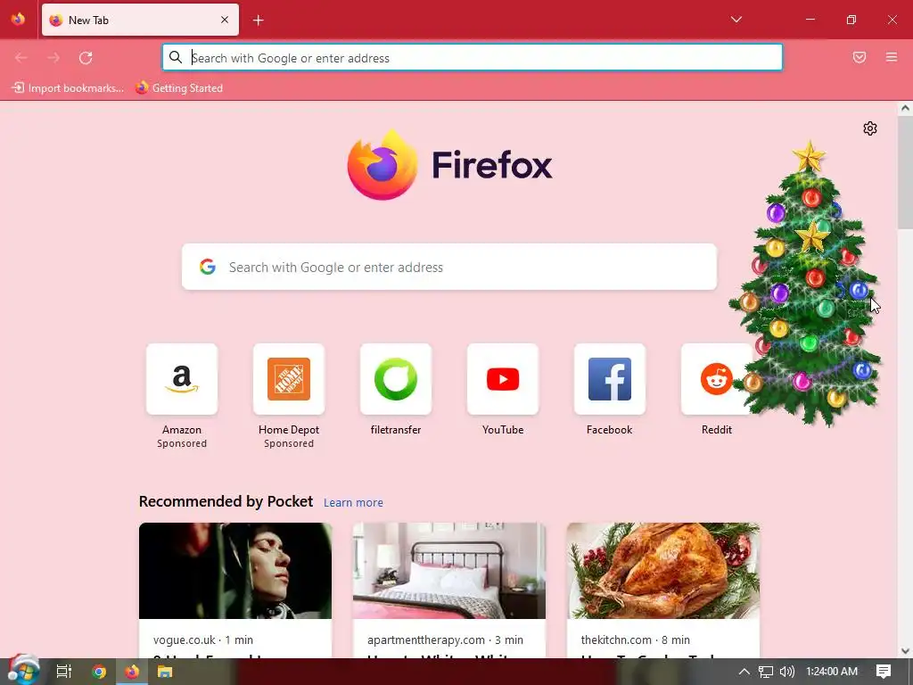Focus the address bar input field
The image size is (913, 685).
click(x=473, y=58)
